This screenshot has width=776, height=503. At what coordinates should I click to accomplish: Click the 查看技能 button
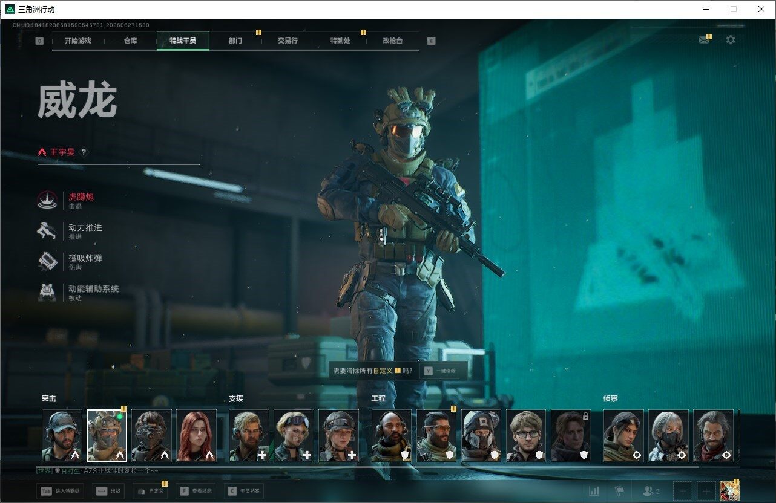(x=196, y=492)
